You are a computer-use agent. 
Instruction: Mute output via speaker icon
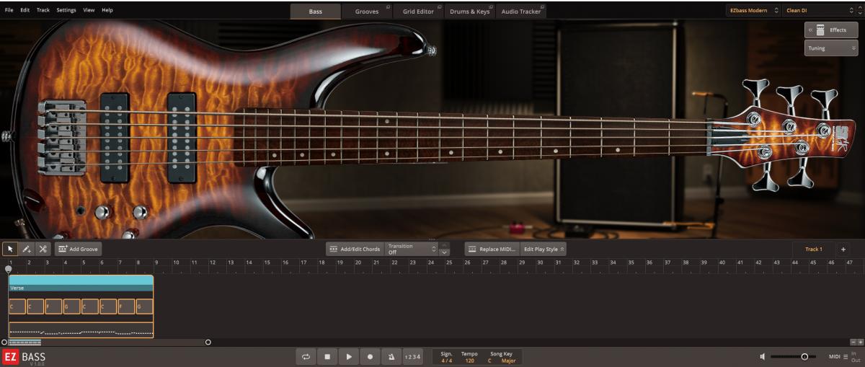pyautogui.click(x=763, y=357)
